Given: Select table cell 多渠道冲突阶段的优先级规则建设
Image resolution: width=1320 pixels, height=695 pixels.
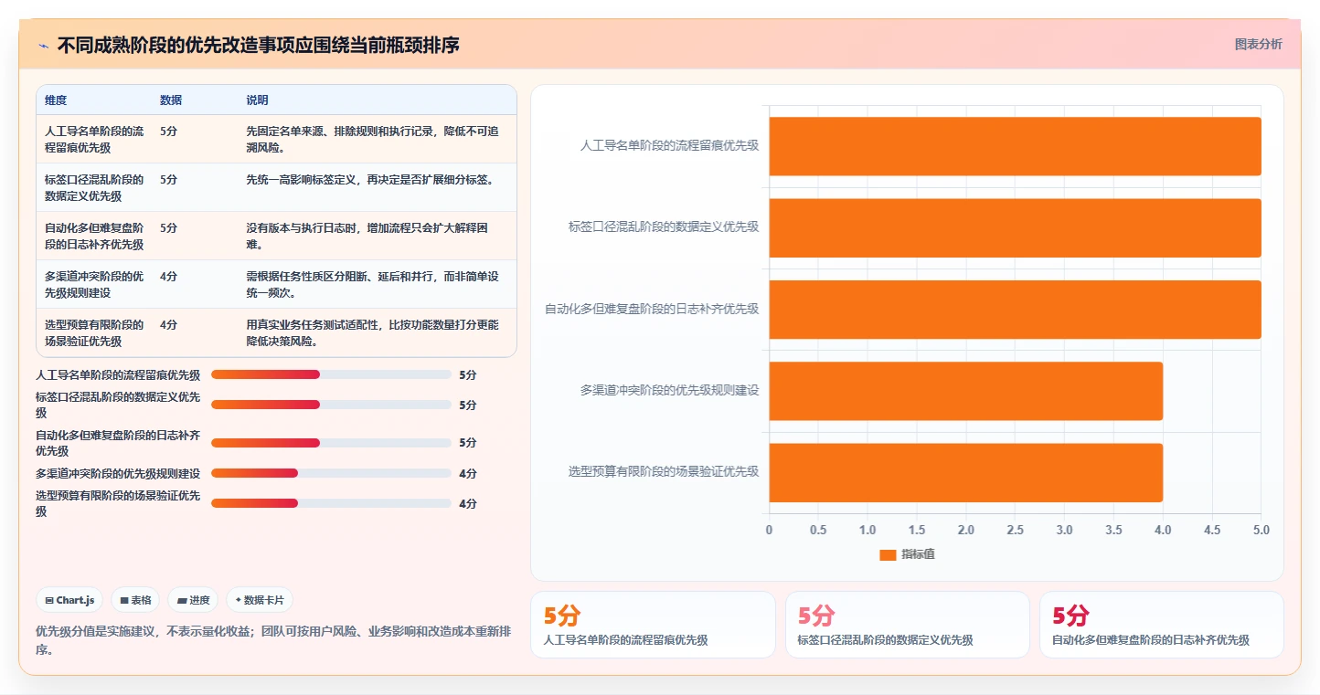Looking at the screenshot, I should (95, 284).
